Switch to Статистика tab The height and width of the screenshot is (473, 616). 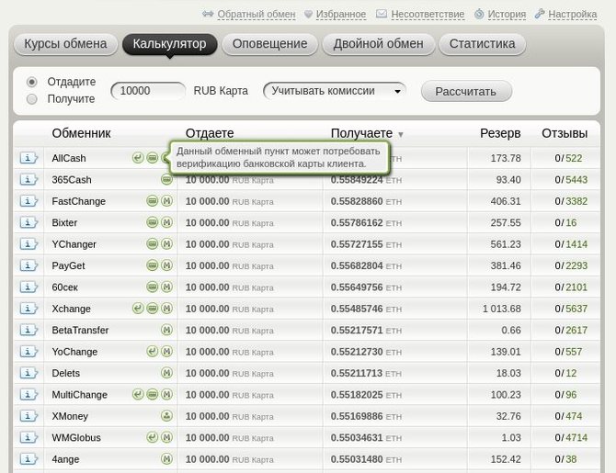click(x=482, y=43)
